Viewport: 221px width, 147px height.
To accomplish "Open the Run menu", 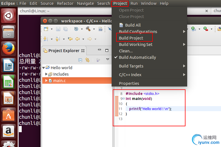I will coord(134,3).
